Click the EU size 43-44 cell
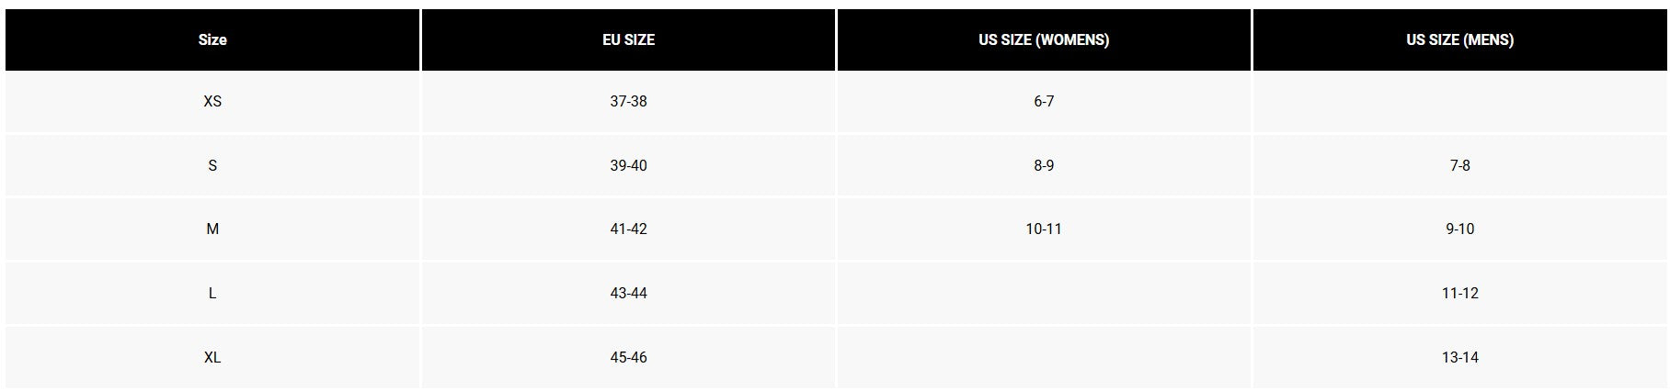The width and height of the screenshot is (1670, 391). pyautogui.click(x=628, y=293)
